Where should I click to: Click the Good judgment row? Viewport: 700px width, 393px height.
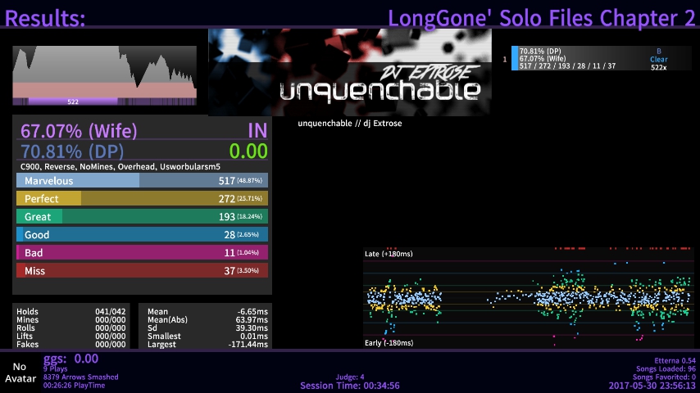(x=142, y=235)
